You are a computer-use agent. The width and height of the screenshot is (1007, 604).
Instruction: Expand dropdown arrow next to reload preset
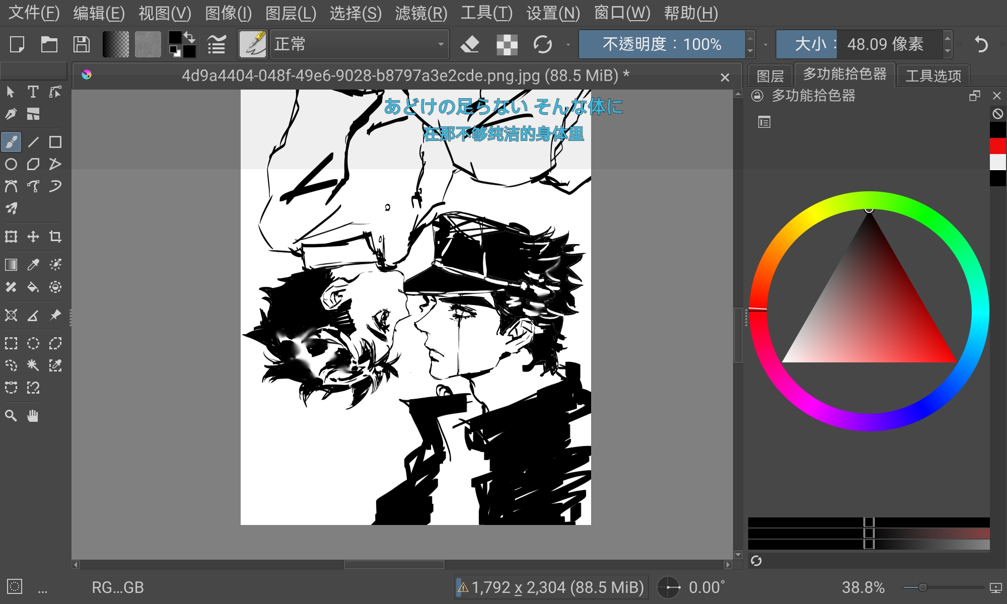568,44
